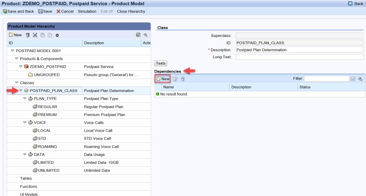366x196 pixels.
Task: Select 'Limited Data- 10GB' description cell
Action: (101, 162)
